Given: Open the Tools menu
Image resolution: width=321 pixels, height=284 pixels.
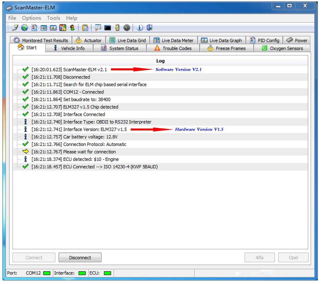Looking at the screenshot, I should click(53, 18).
